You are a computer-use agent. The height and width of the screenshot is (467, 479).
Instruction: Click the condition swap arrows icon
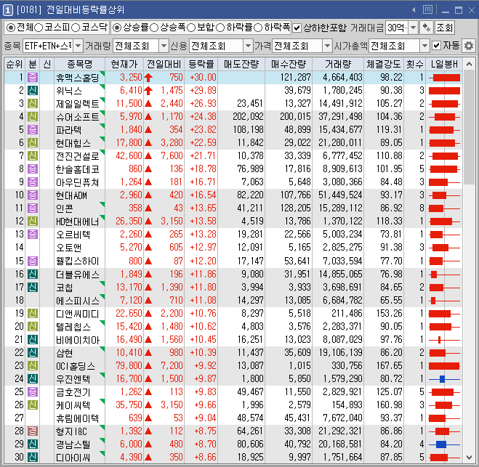point(426,28)
